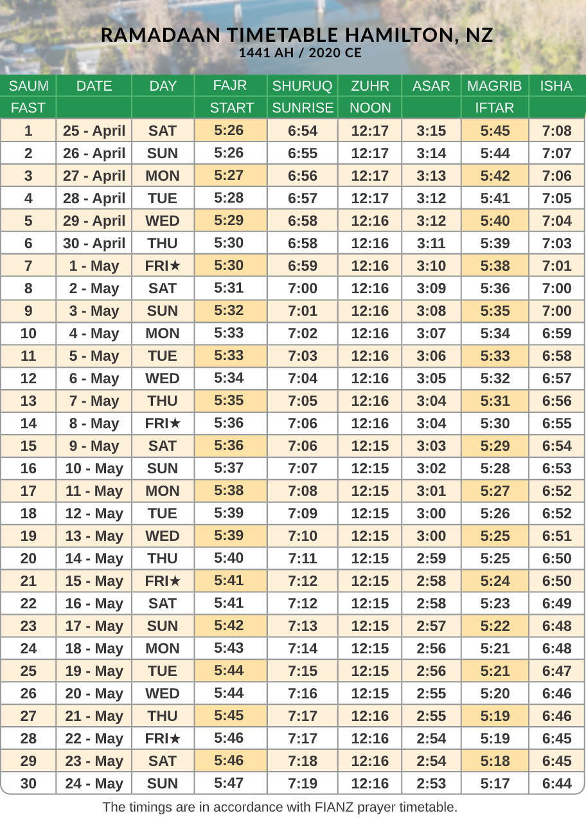The height and width of the screenshot is (818, 586).
Task: Click the star beside FRI on 22 - May
Action: pos(175,738)
